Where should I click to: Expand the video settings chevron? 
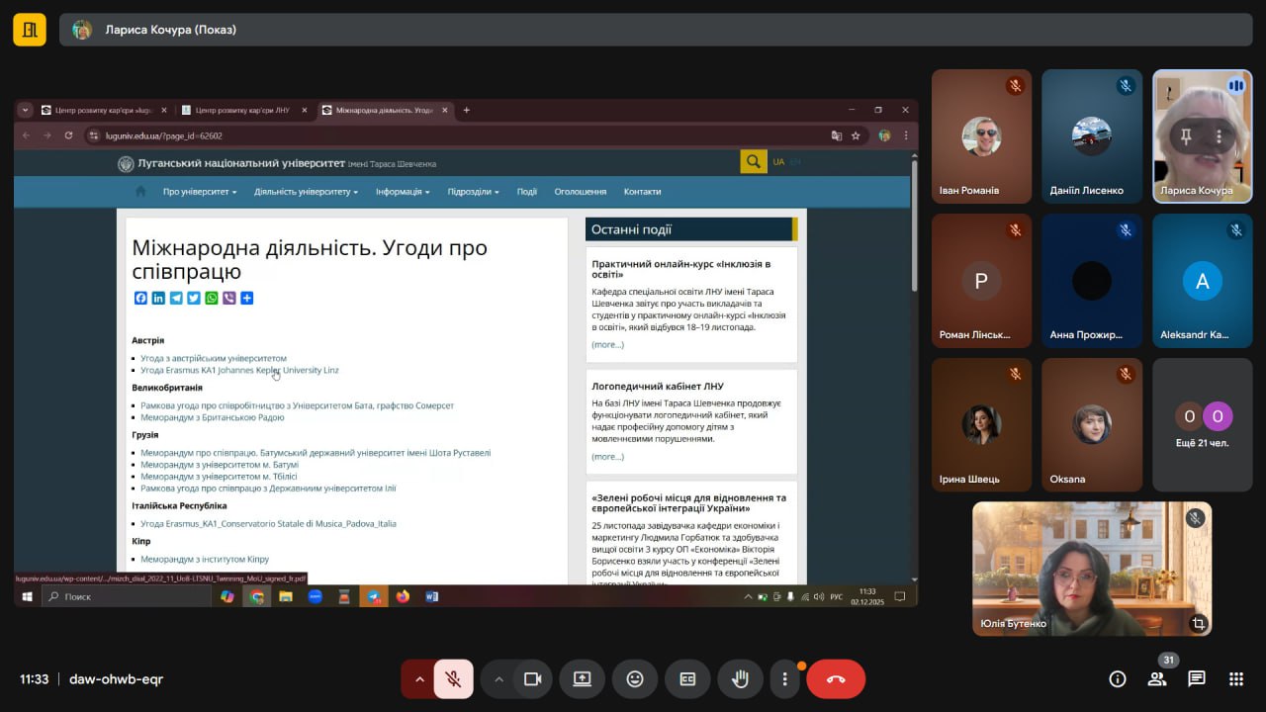pyautogui.click(x=498, y=679)
